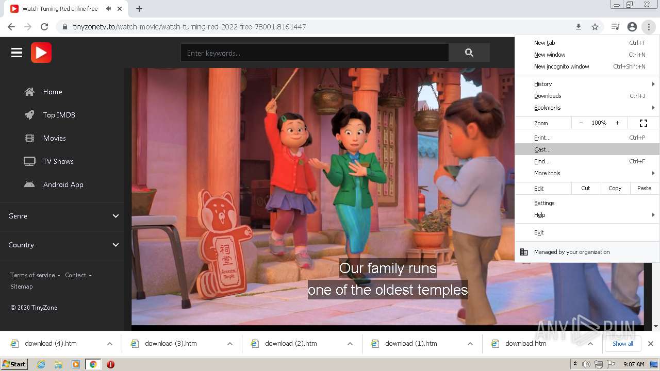Open download (1).htm options arrow
Screen dimensions: 660x371
[x=470, y=344]
